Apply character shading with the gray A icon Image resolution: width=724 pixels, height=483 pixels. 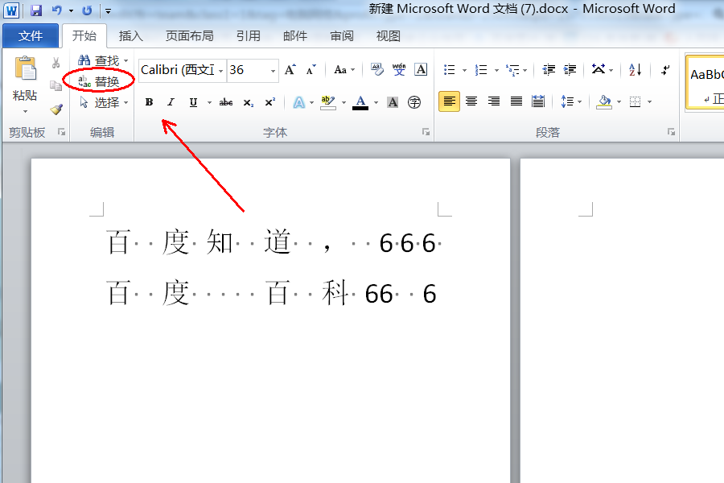click(393, 102)
